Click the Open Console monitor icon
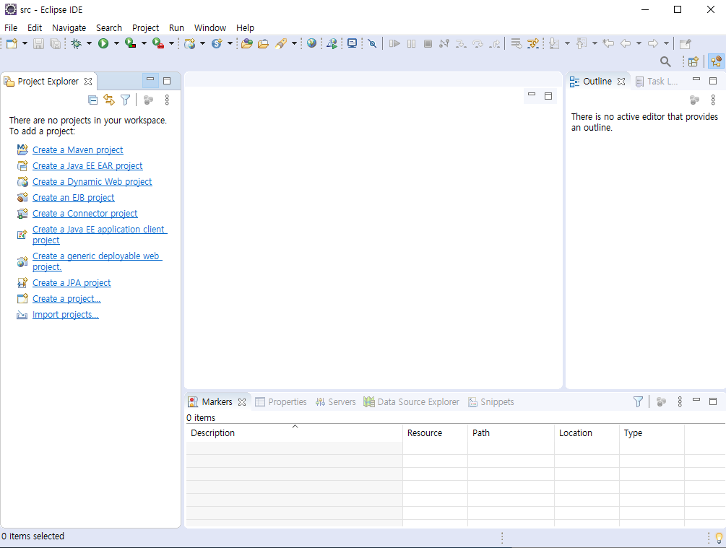Viewport: 726px width, 548px height. (x=352, y=43)
